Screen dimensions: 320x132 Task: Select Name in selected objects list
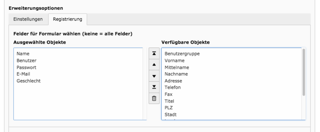(x=23, y=54)
